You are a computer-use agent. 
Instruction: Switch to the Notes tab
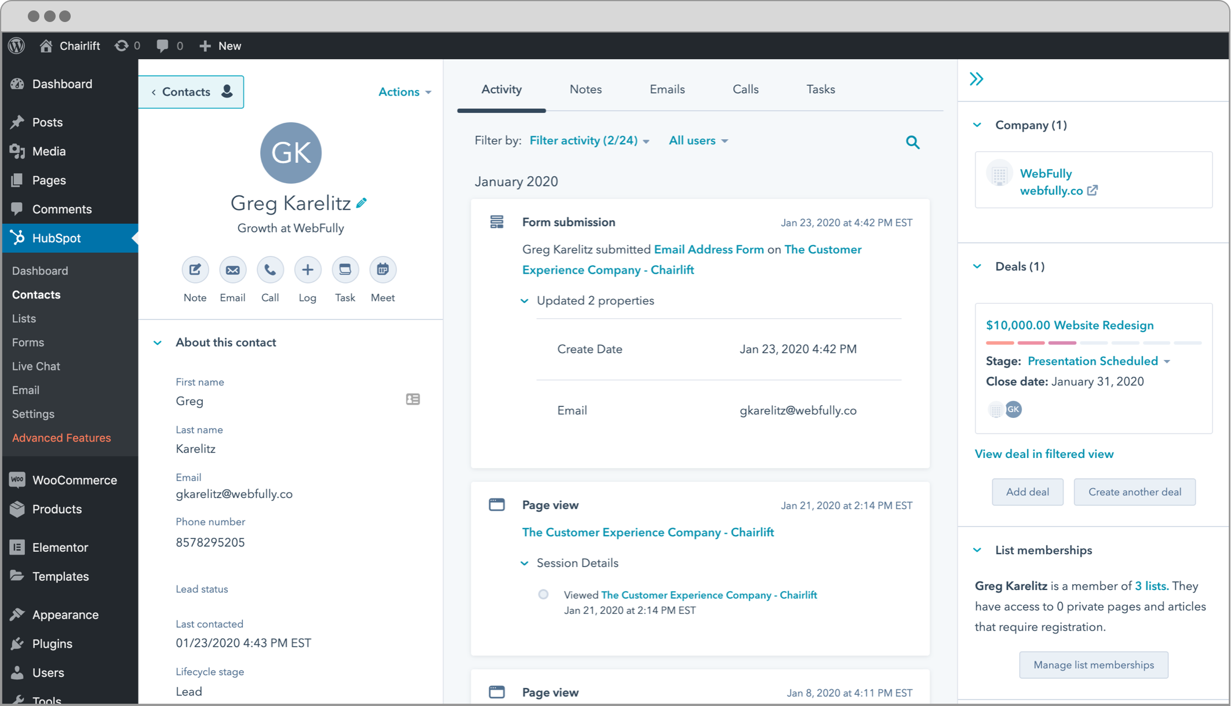(585, 89)
